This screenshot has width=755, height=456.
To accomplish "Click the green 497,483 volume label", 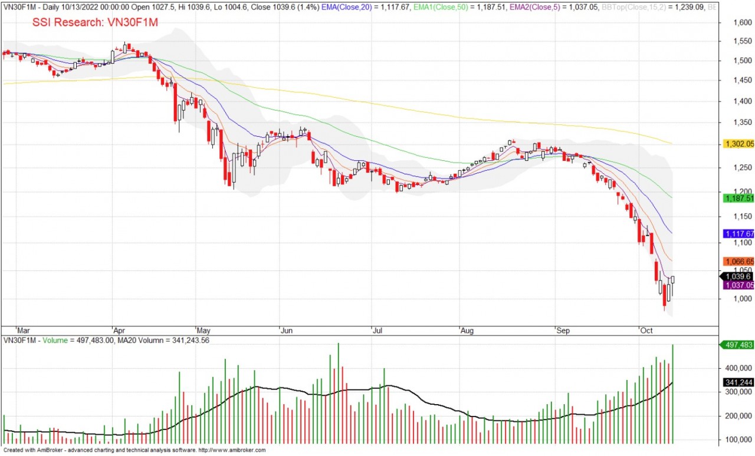I will tap(737, 345).
